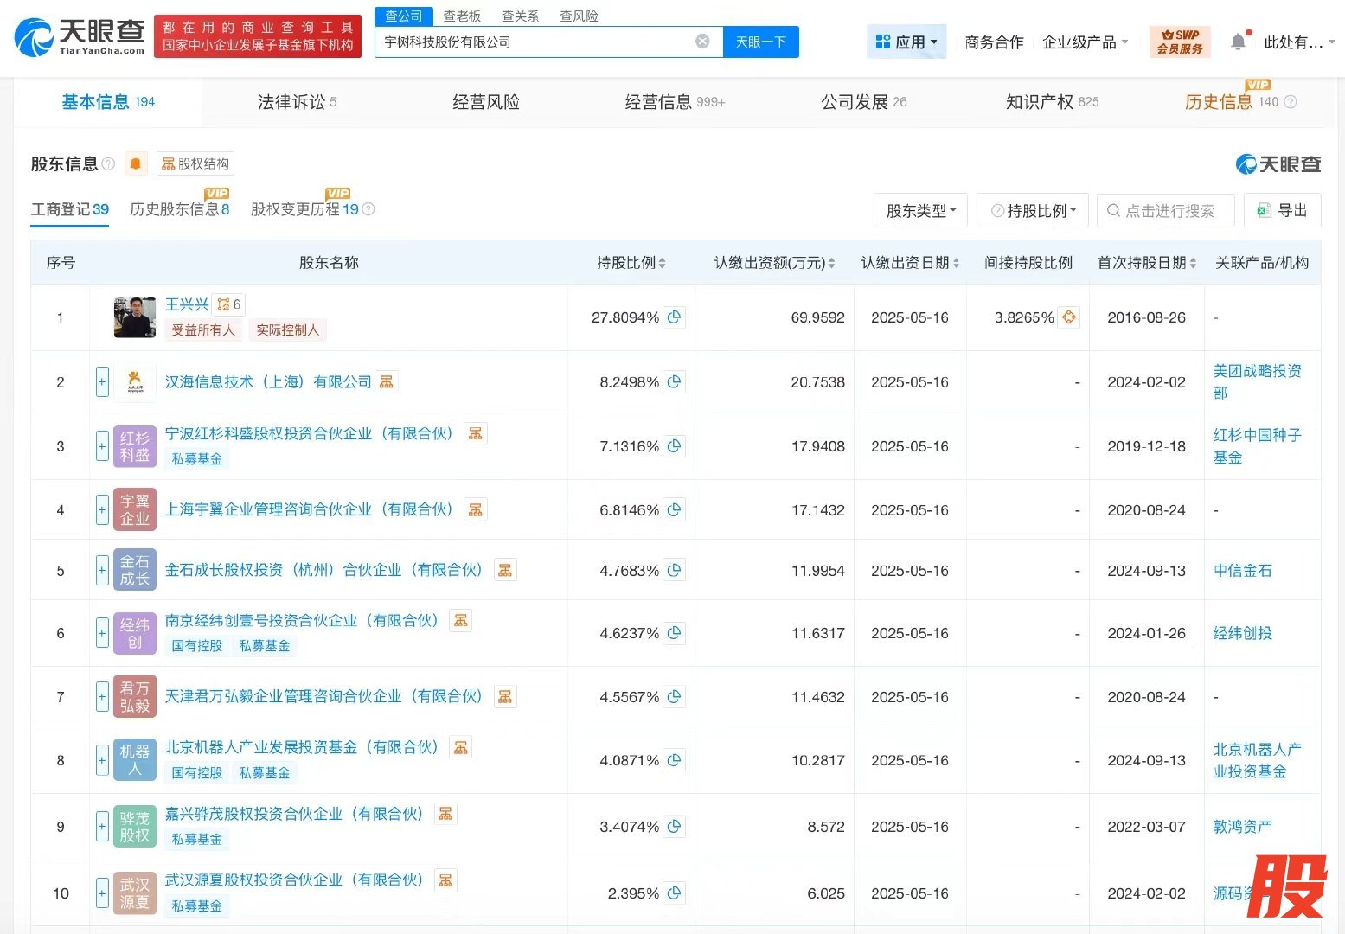This screenshot has height=934, width=1345.
Task: Expand row for 北京机器人产业发展投资基金
Action: (x=102, y=760)
